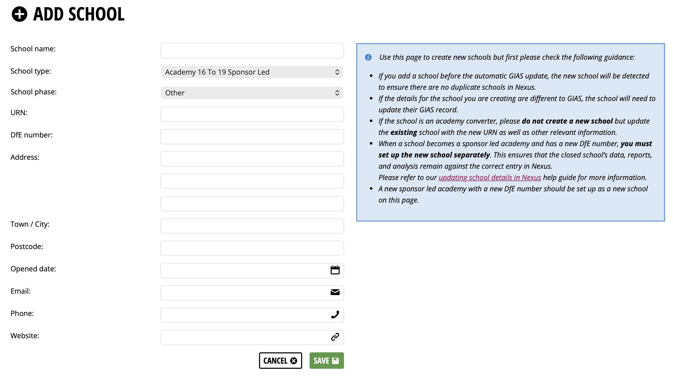673x378 pixels.
Task: Click inside the Opened date field
Action: click(244, 271)
